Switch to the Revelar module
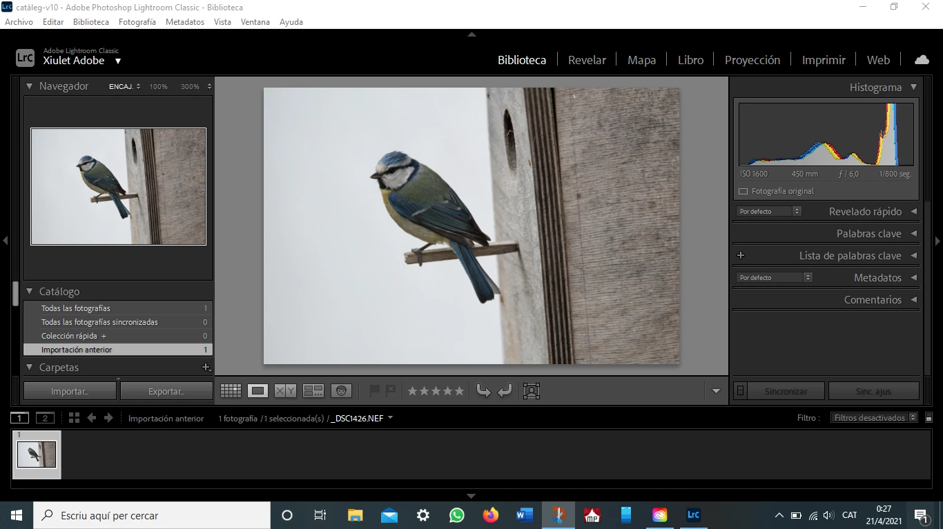 click(x=587, y=60)
